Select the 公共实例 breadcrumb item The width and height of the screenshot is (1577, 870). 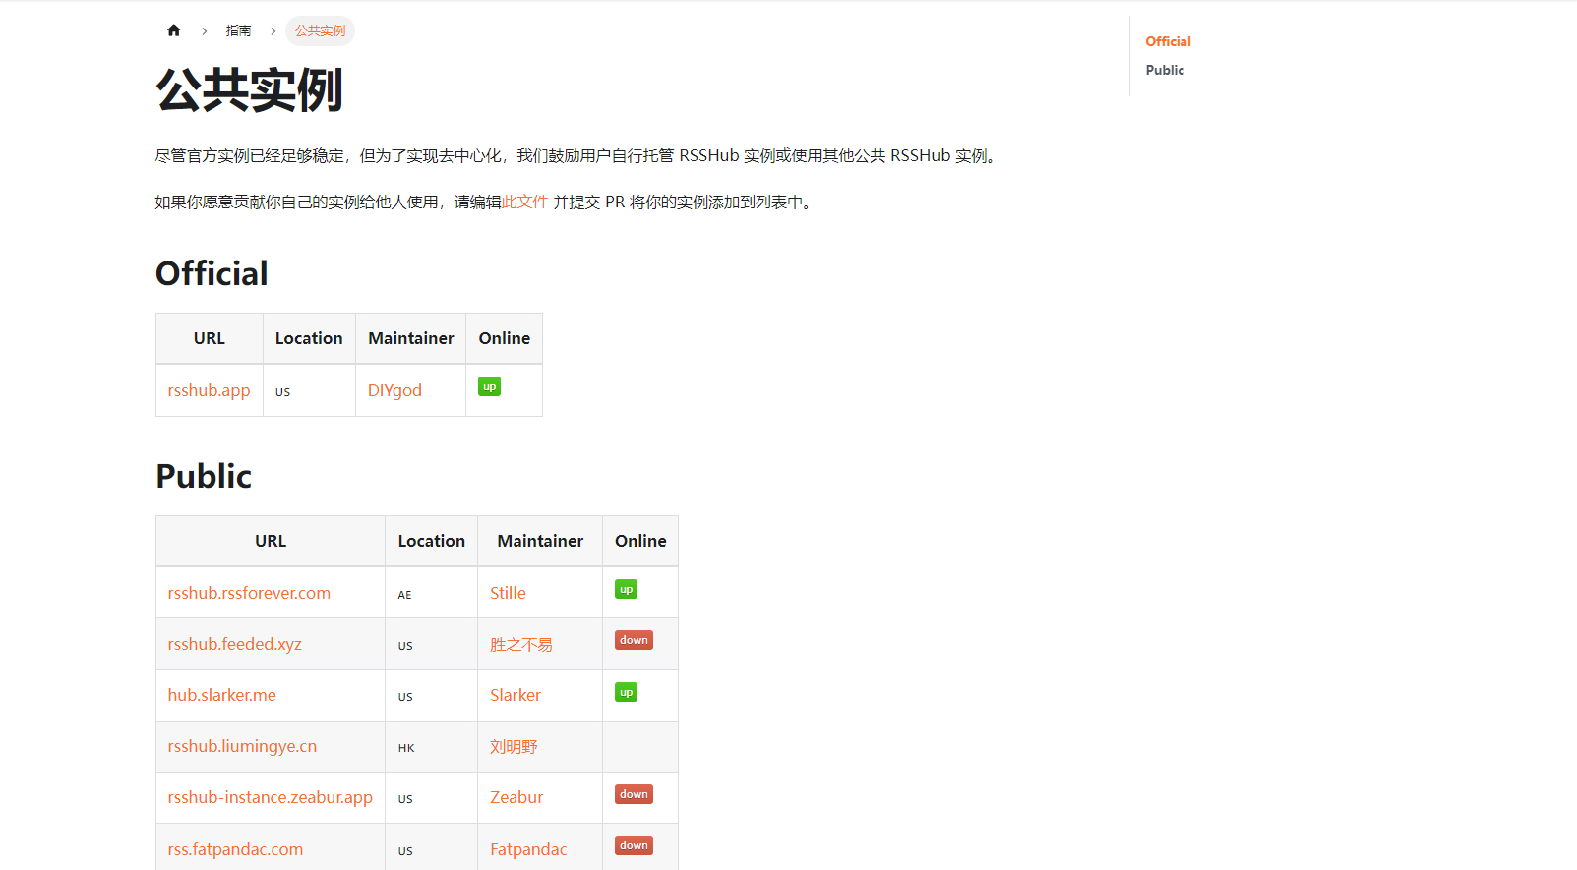pos(320,30)
